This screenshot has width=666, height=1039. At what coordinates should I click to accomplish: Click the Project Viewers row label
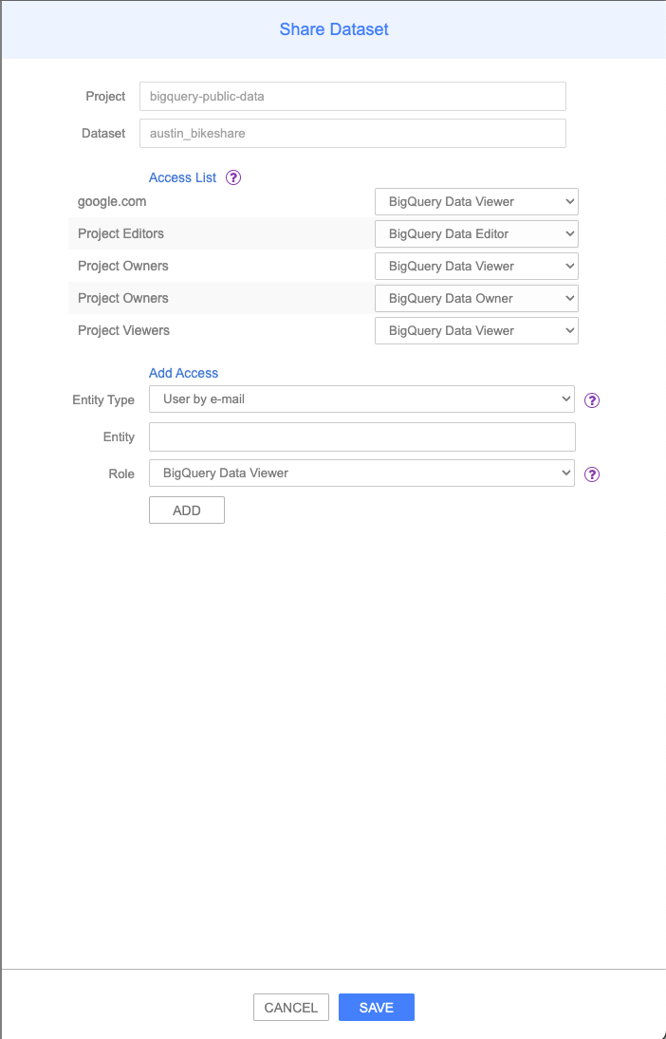tap(123, 330)
